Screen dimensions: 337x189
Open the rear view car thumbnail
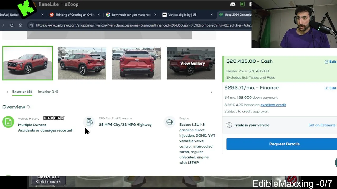pos(136,63)
